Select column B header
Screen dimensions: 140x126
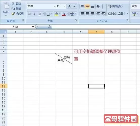click(x=31, y=32)
